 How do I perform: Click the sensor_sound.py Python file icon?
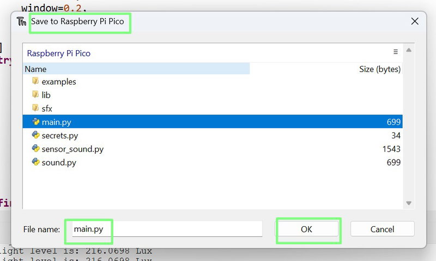(x=35, y=148)
